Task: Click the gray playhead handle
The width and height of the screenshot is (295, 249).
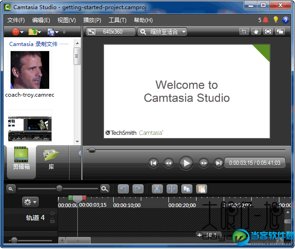Action: pyautogui.click(x=77, y=199)
